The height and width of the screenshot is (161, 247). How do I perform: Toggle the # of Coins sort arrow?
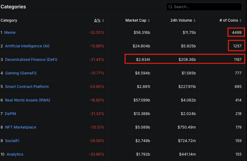[241, 21]
